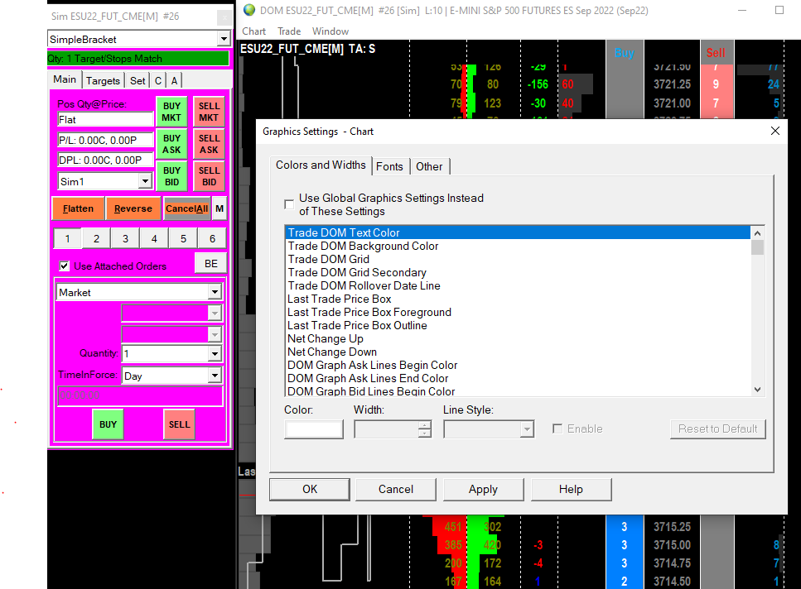The image size is (801, 589).
Task: Click the DOM window globe icon
Action: tap(249, 11)
